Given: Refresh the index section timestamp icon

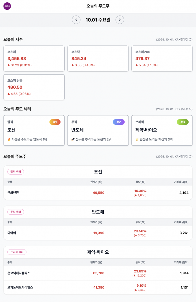Looking at the screenshot, I should [191, 40].
